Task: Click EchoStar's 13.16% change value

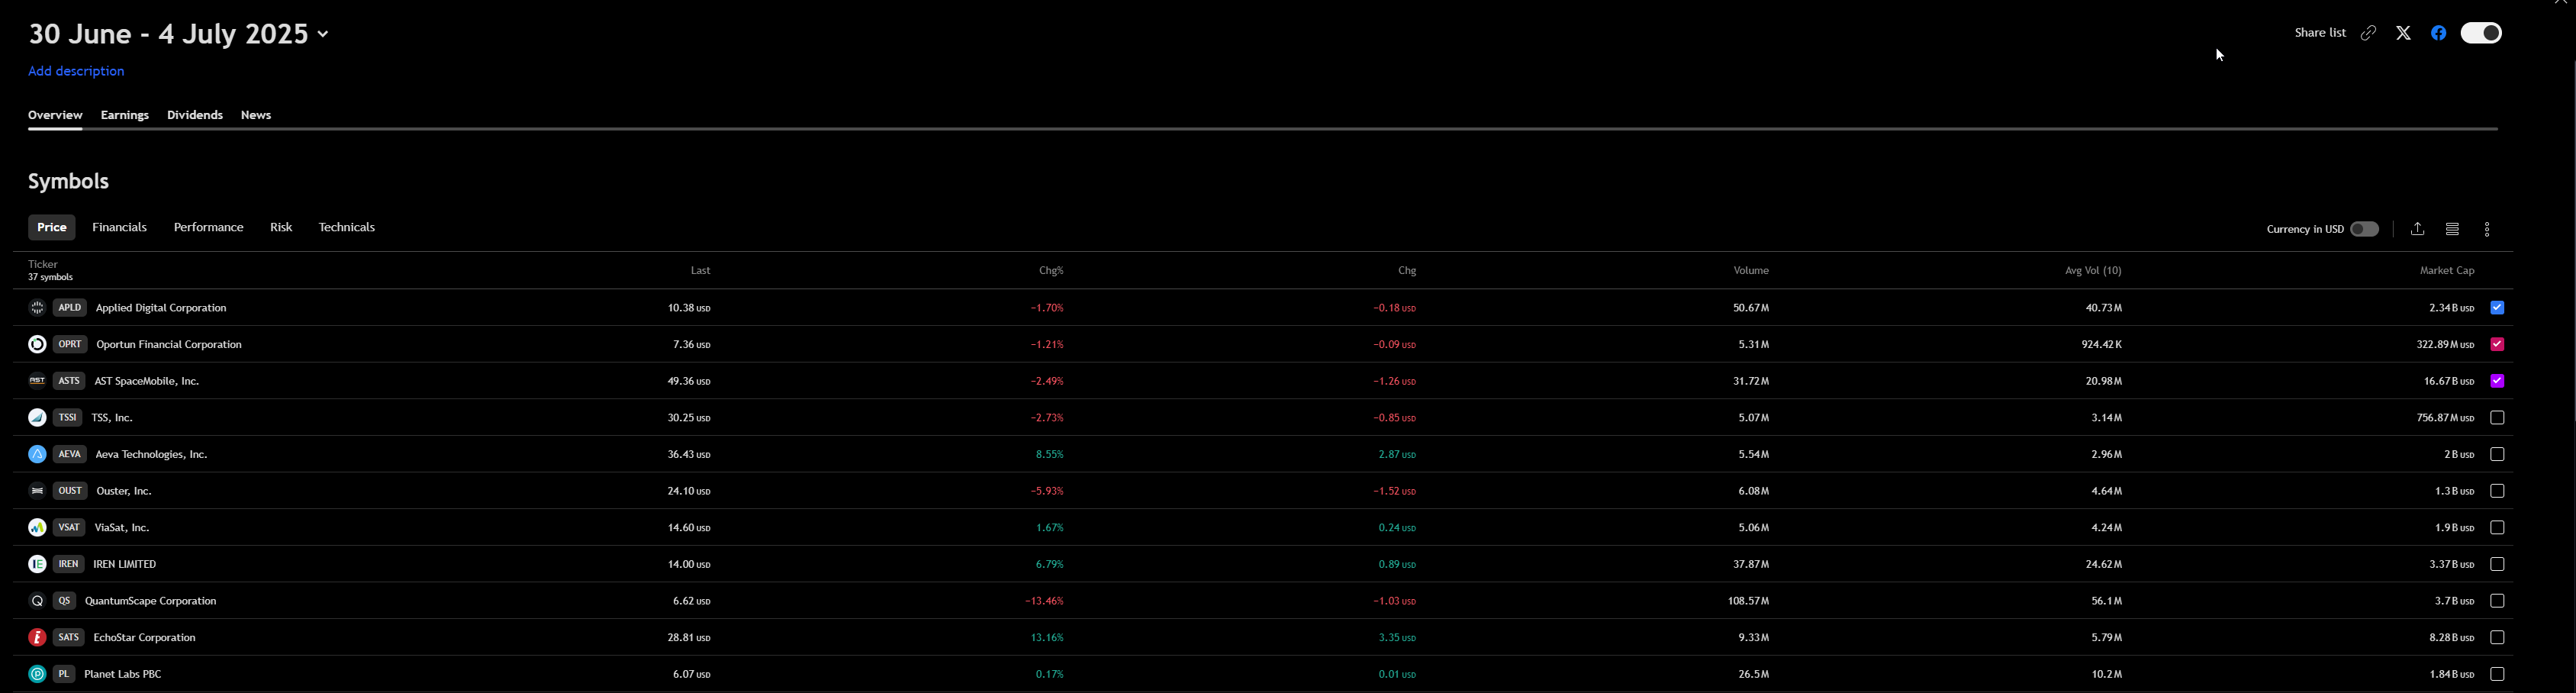Action: pos(1047,637)
